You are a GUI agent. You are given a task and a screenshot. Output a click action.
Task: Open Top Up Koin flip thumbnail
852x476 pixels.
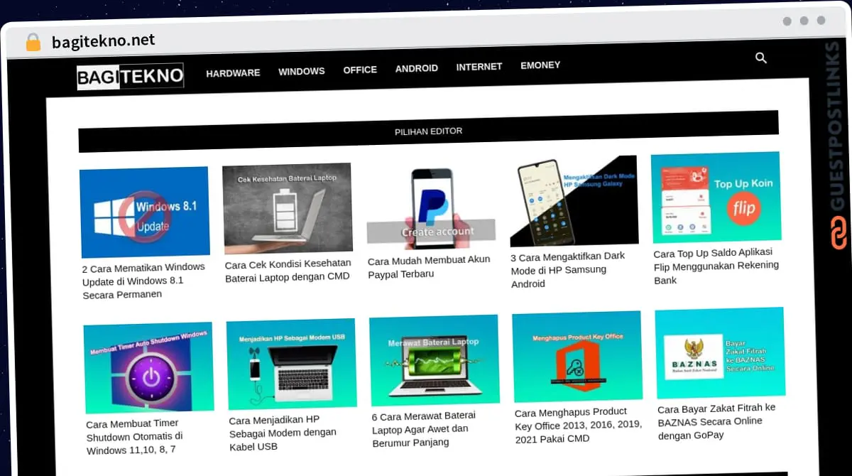pos(716,197)
